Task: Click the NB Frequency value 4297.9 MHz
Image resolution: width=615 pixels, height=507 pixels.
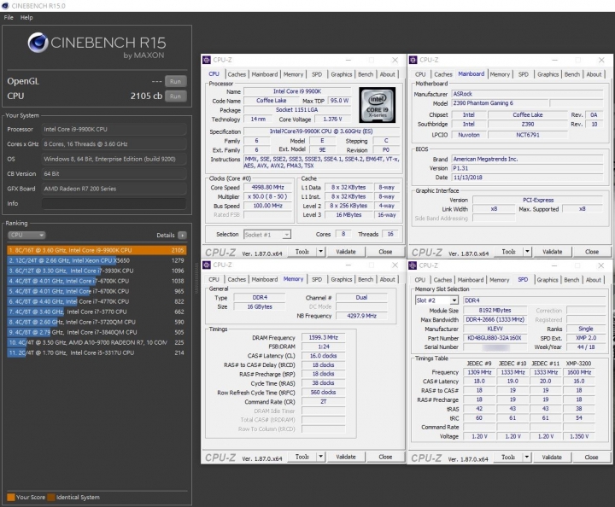Action: pos(361,316)
